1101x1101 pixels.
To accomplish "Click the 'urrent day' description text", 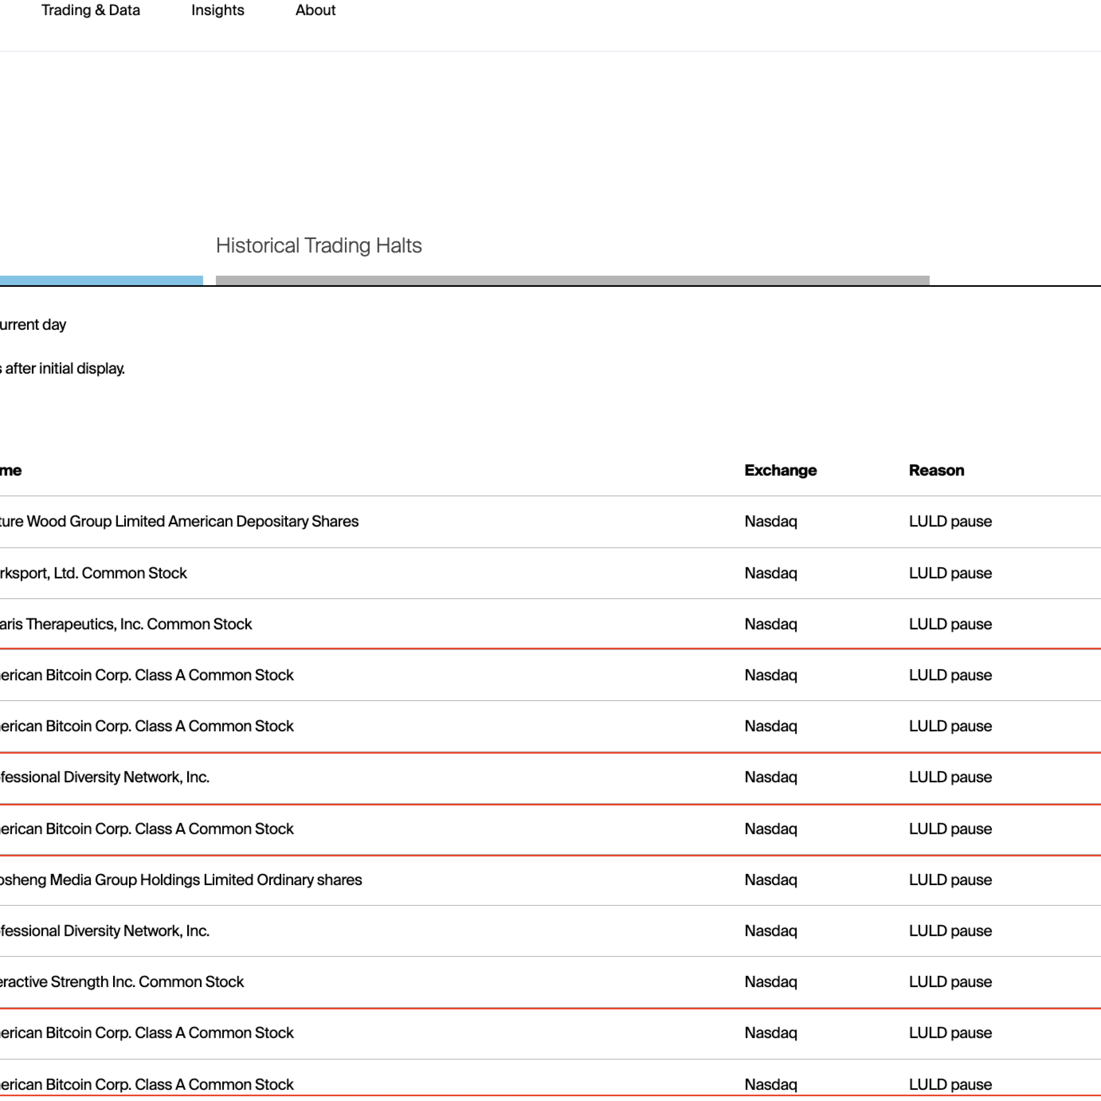I will (x=33, y=325).
